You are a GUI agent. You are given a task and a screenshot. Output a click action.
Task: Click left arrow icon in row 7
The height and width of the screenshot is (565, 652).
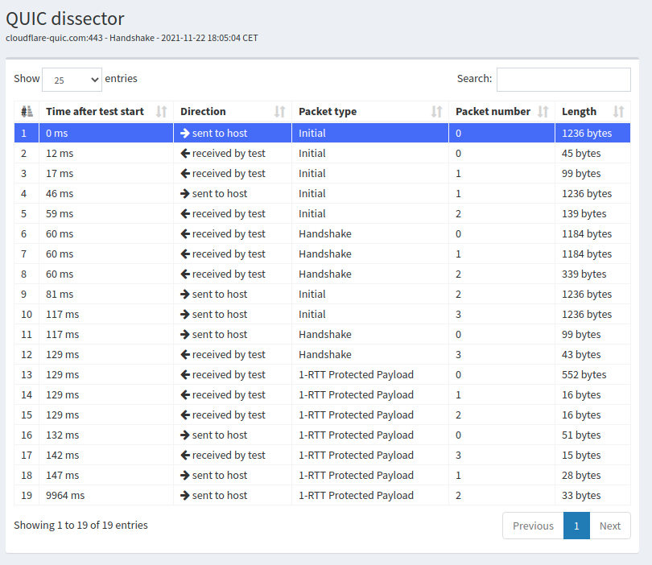[x=185, y=254]
